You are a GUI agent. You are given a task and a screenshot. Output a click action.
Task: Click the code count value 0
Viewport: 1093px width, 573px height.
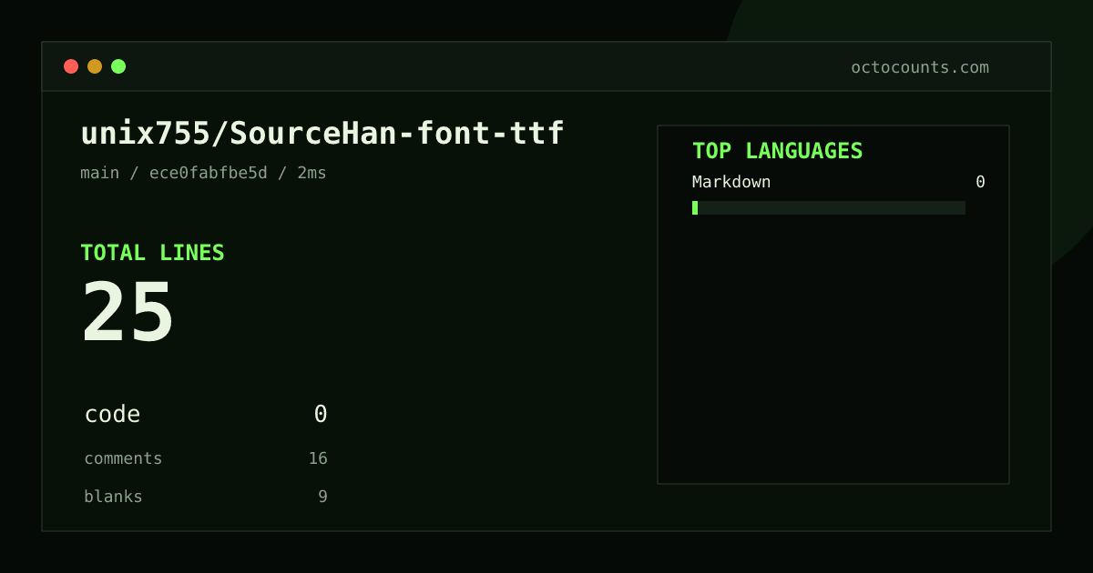[x=321, y=415]
